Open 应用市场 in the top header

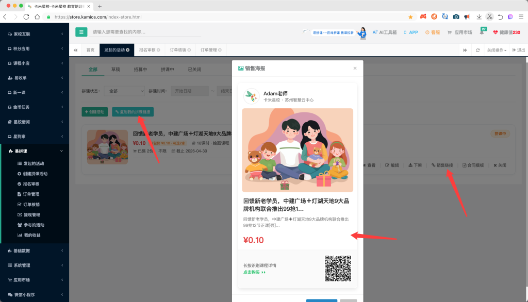[x=459, y=32]
